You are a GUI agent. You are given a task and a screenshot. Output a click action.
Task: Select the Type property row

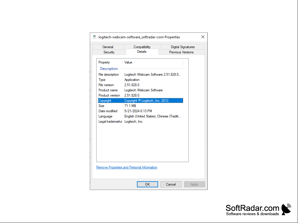(x=140, y=80)
